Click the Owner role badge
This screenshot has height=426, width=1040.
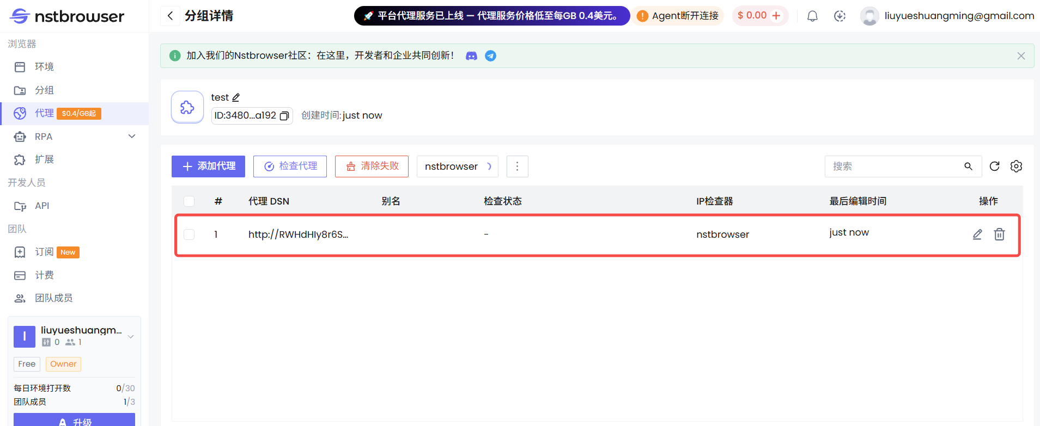63,364
